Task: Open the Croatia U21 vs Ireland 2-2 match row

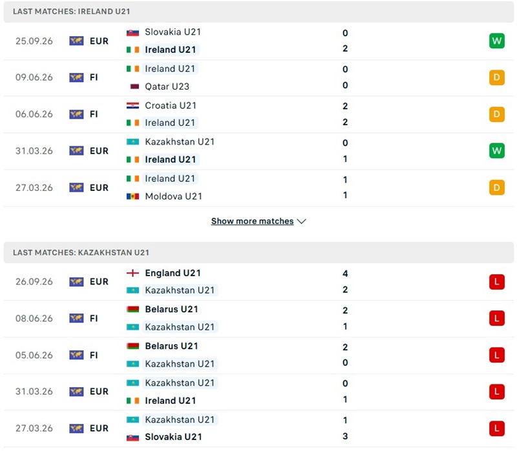Action: pos(258,114)
